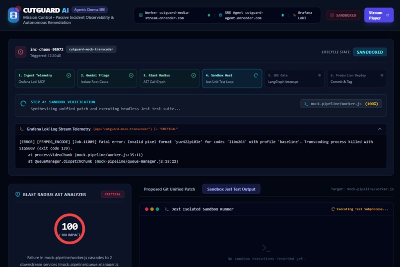Select step 4 Sandbox Heal
Image resolution: width=400 pixels, height=267 pixels.
pos(232,78)
